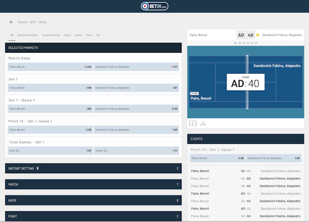The height and width of the screenshot is (222, 309).
Task: Open the Tennis breadcrumb link
Action: 22,22
